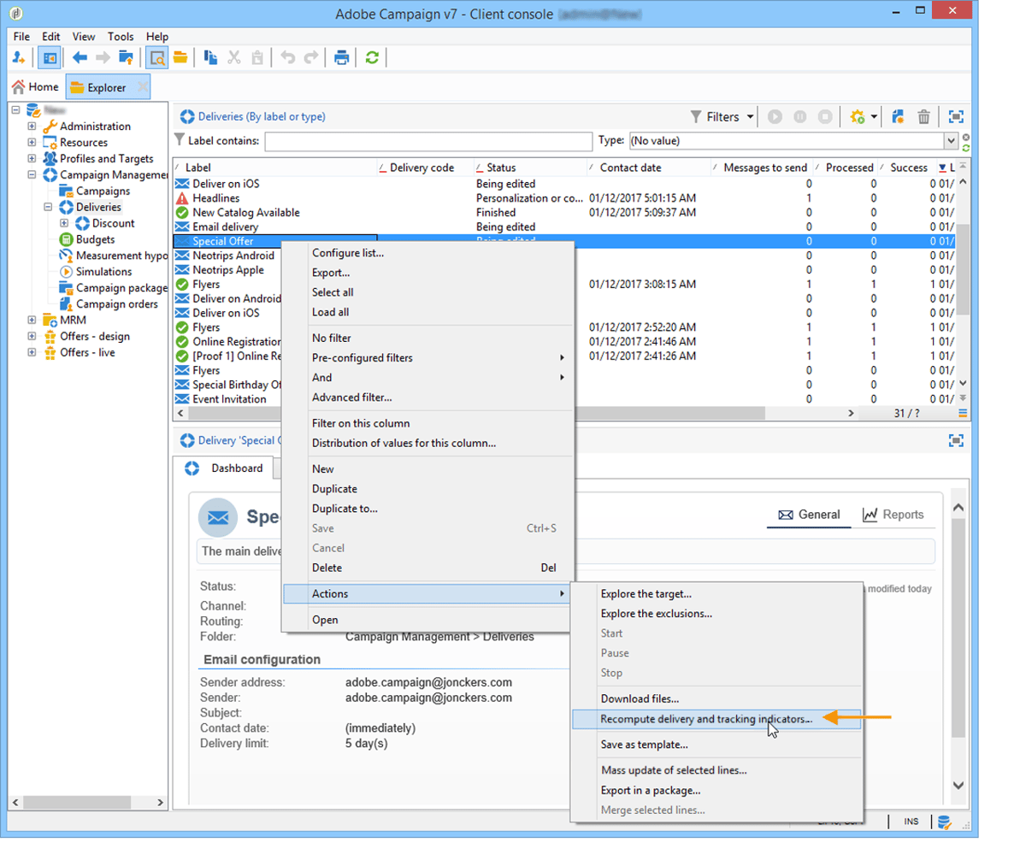Viewport: 1026px width, 854px height.
Task: Select the Copy icon in the toolbar
Action: (210, 57)
